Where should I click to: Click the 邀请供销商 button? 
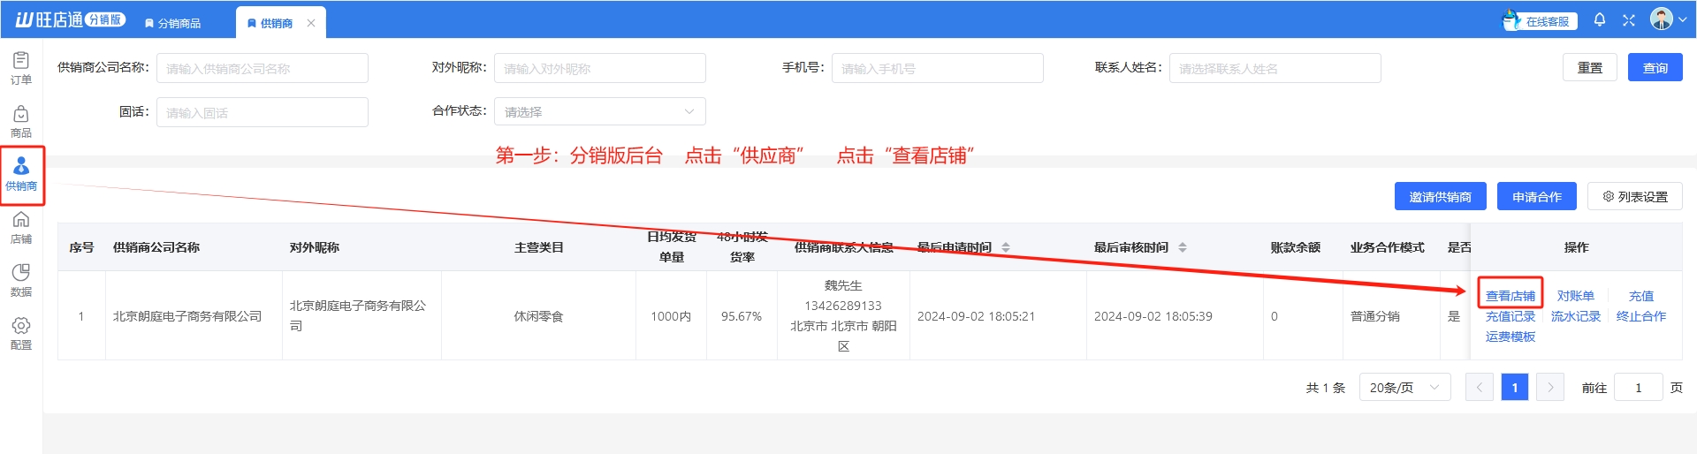click(x=1440, y=197)
